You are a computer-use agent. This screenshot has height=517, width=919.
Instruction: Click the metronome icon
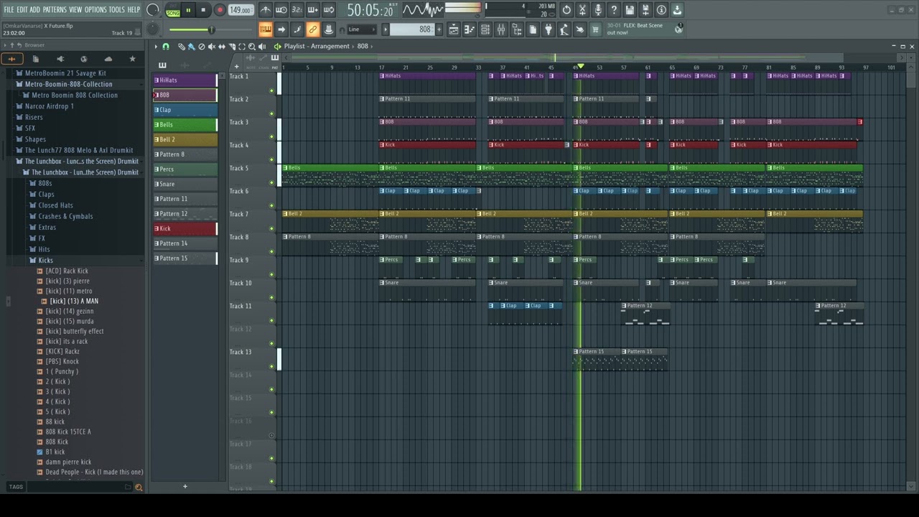click(266, 10)
